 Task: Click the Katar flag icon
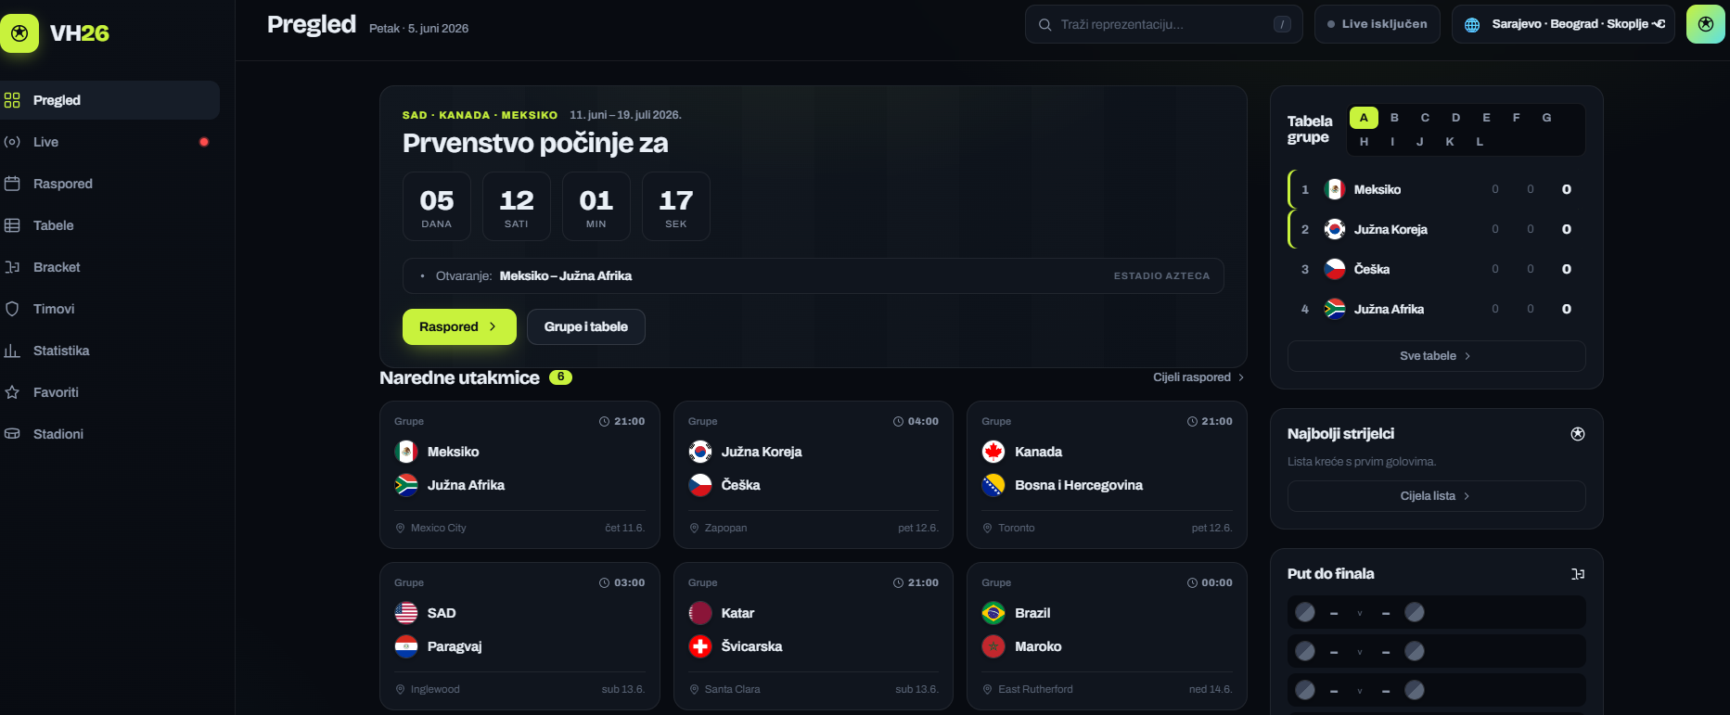pyautogui.click(x=700, y=613)
